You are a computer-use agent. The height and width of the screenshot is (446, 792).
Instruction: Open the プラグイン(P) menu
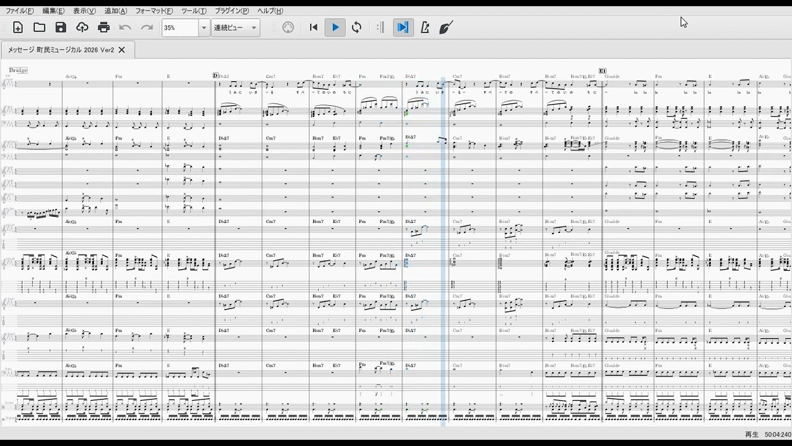[x=232, y=11]
